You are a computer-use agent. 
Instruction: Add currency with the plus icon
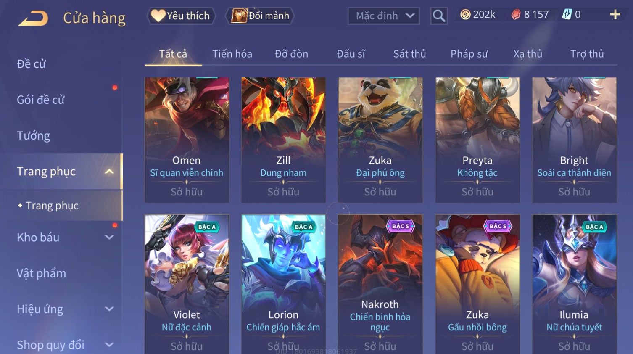point(615,15)
